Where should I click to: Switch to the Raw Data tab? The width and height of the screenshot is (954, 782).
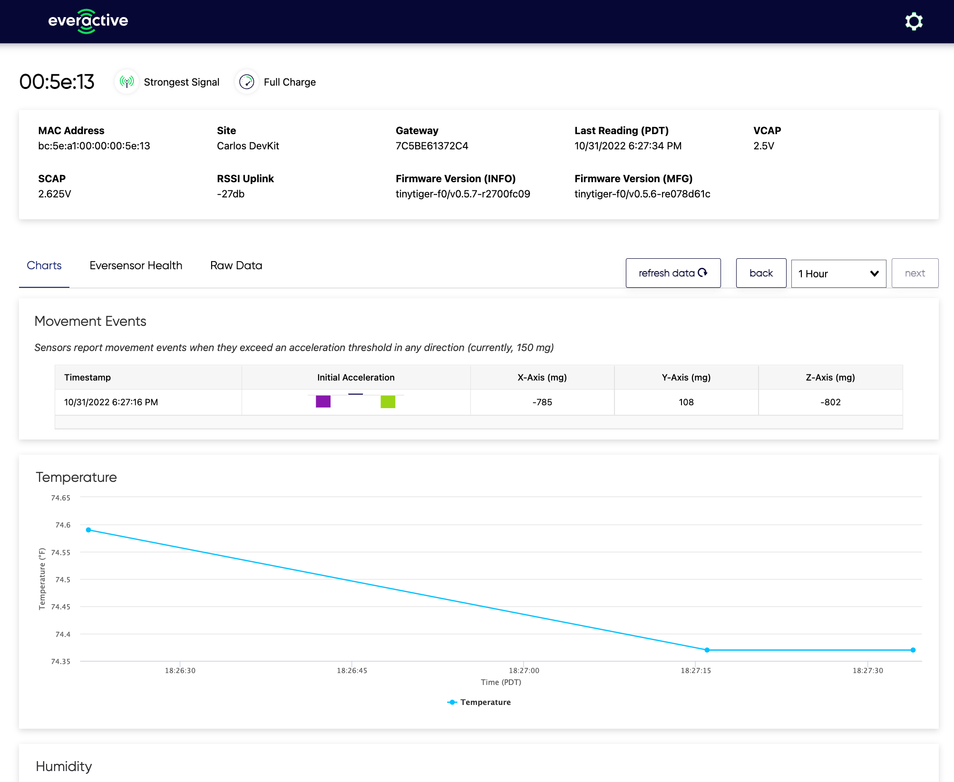(236, 265)
